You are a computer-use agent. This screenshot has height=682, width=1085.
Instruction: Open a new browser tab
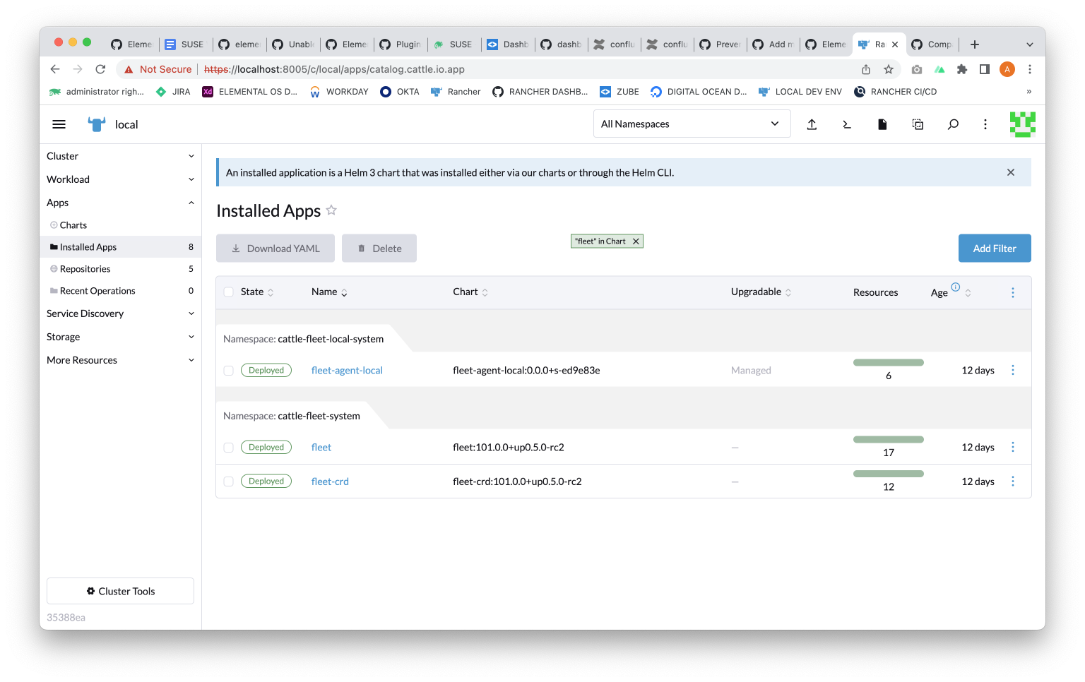(975, 44)
